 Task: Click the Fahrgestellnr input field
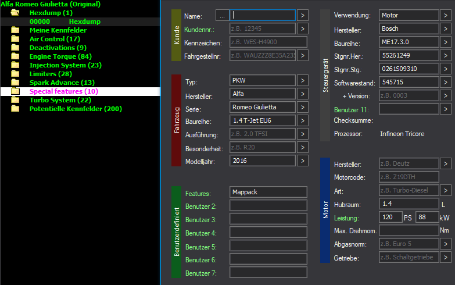click(x=263, y=55)
